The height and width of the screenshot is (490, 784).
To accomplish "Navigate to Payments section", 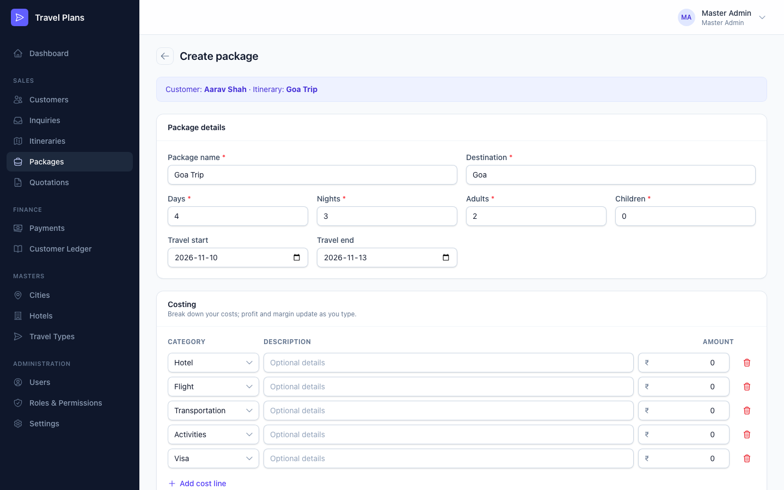I will tap(70, 228).
